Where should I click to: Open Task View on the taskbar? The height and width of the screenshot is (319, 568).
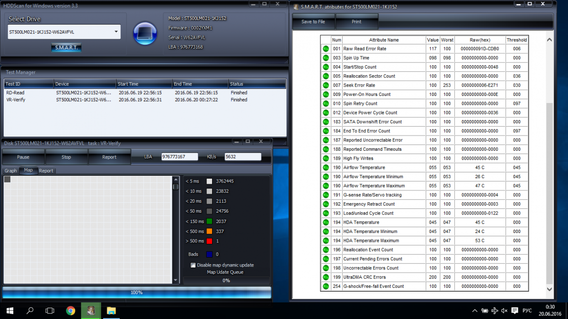click(50, 310)
